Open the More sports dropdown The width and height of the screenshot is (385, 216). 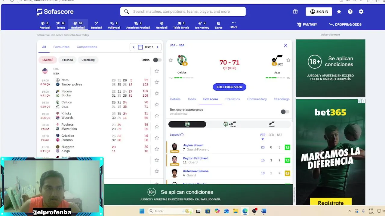click(x=234, y=25)
